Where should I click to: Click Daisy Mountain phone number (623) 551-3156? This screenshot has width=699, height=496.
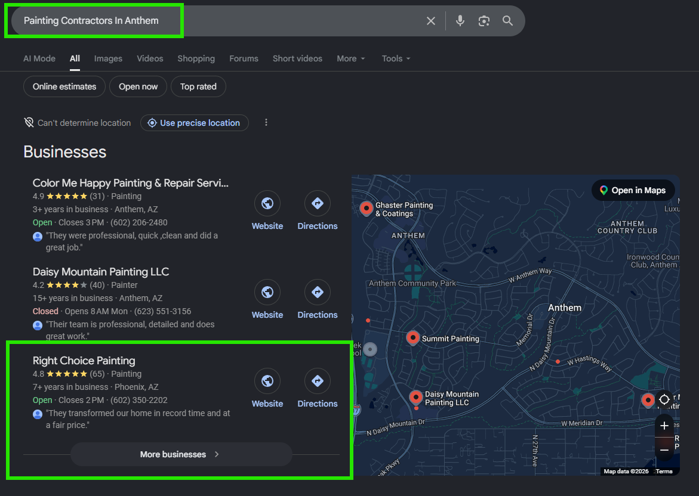pos(163,311)
